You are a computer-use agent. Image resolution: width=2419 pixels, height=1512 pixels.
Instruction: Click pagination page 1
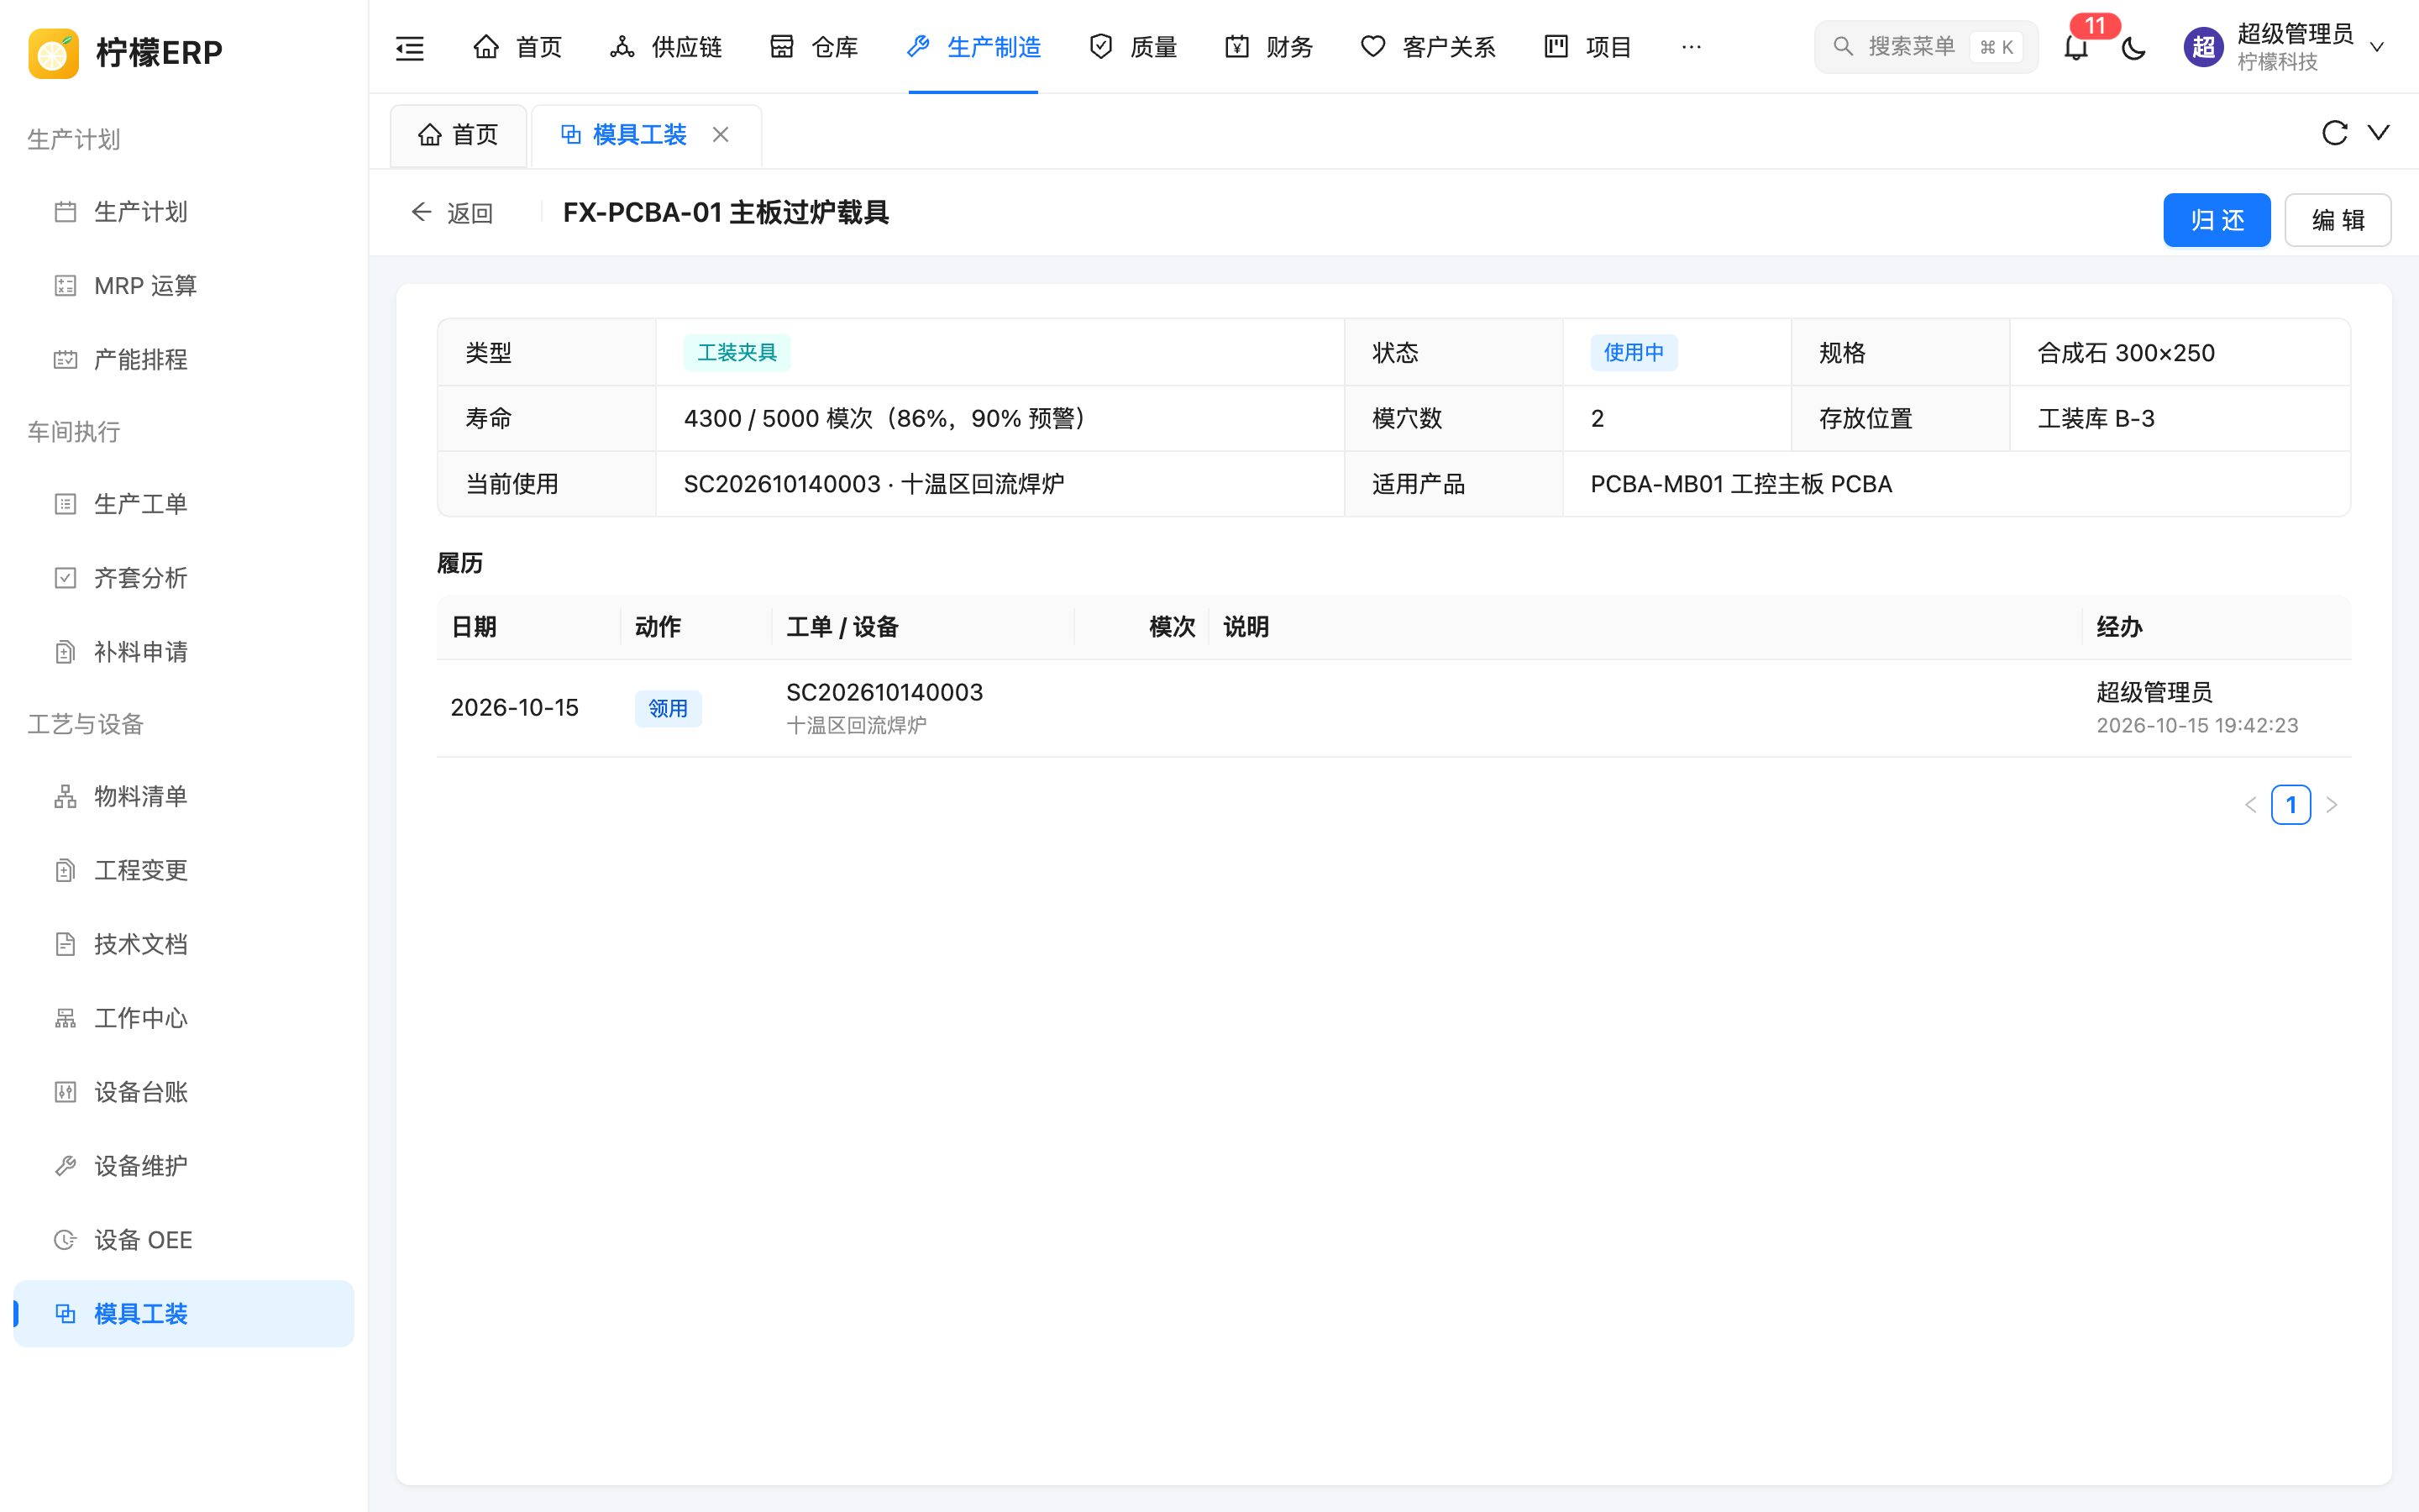[2290, 805]
